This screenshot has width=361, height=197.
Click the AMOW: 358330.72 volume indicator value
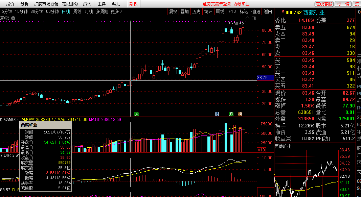tap(39, 120)
